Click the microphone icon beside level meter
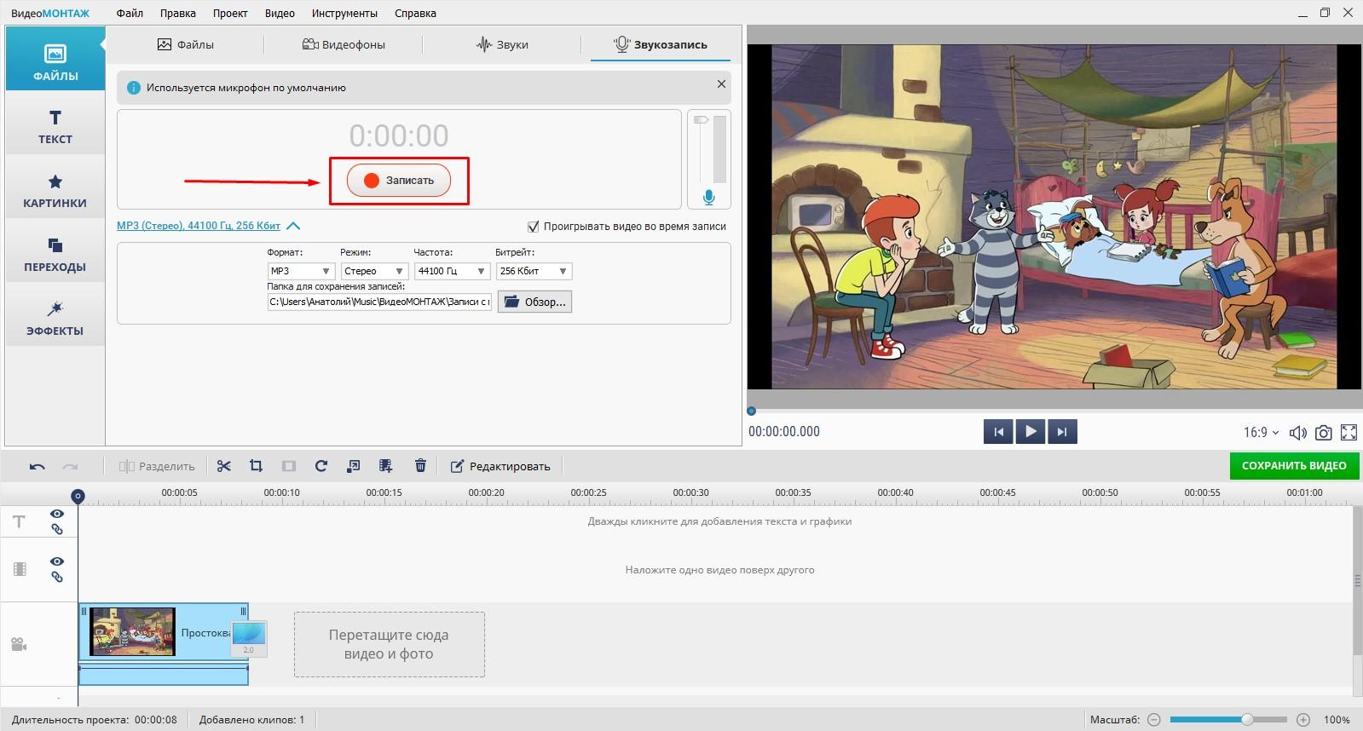The image size is (1363, 731). click(x=708, y=198)
